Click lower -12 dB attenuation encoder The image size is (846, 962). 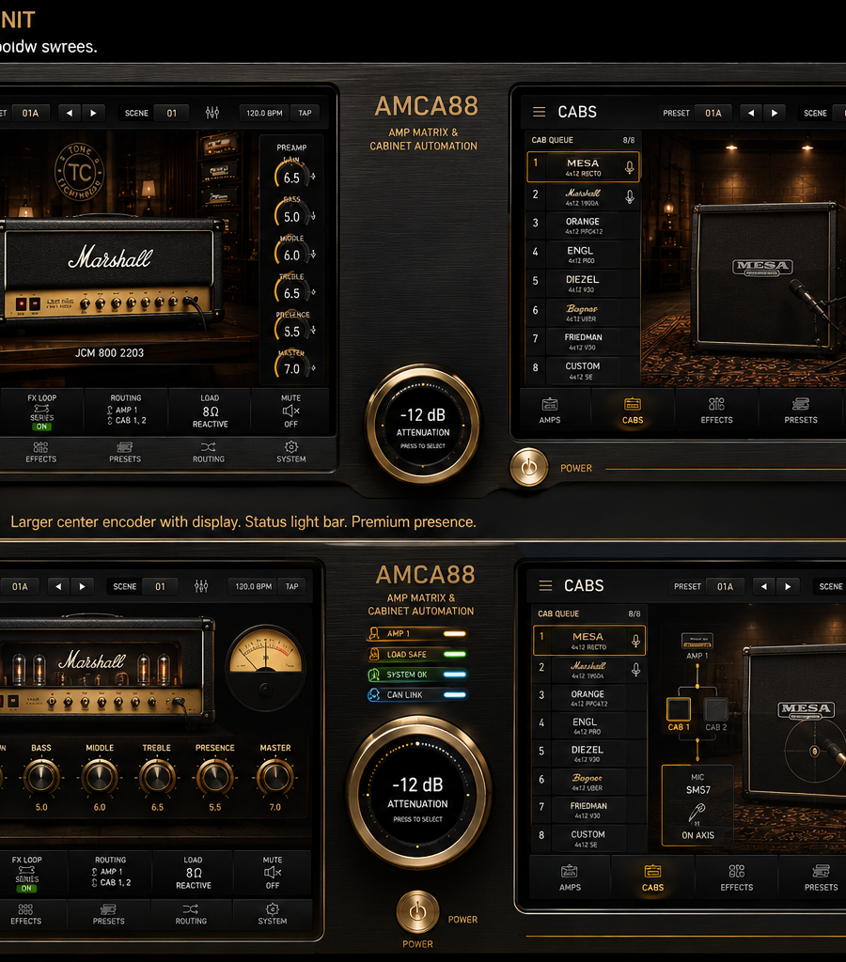[418, 793]
